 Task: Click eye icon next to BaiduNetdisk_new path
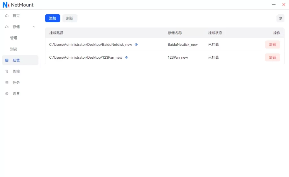point(136,45)
